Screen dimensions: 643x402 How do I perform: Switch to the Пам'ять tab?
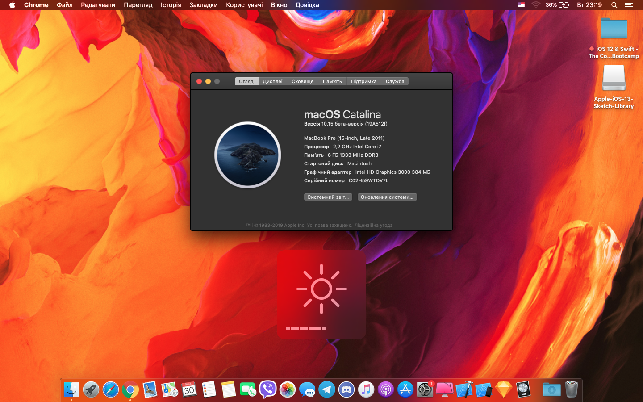pos(332,81)
